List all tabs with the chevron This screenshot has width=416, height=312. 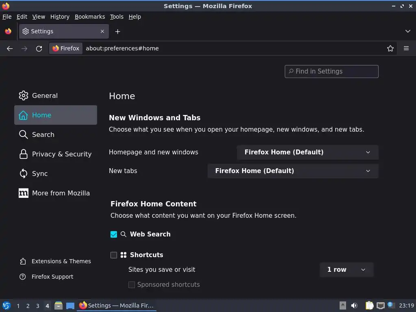(408, 31)
